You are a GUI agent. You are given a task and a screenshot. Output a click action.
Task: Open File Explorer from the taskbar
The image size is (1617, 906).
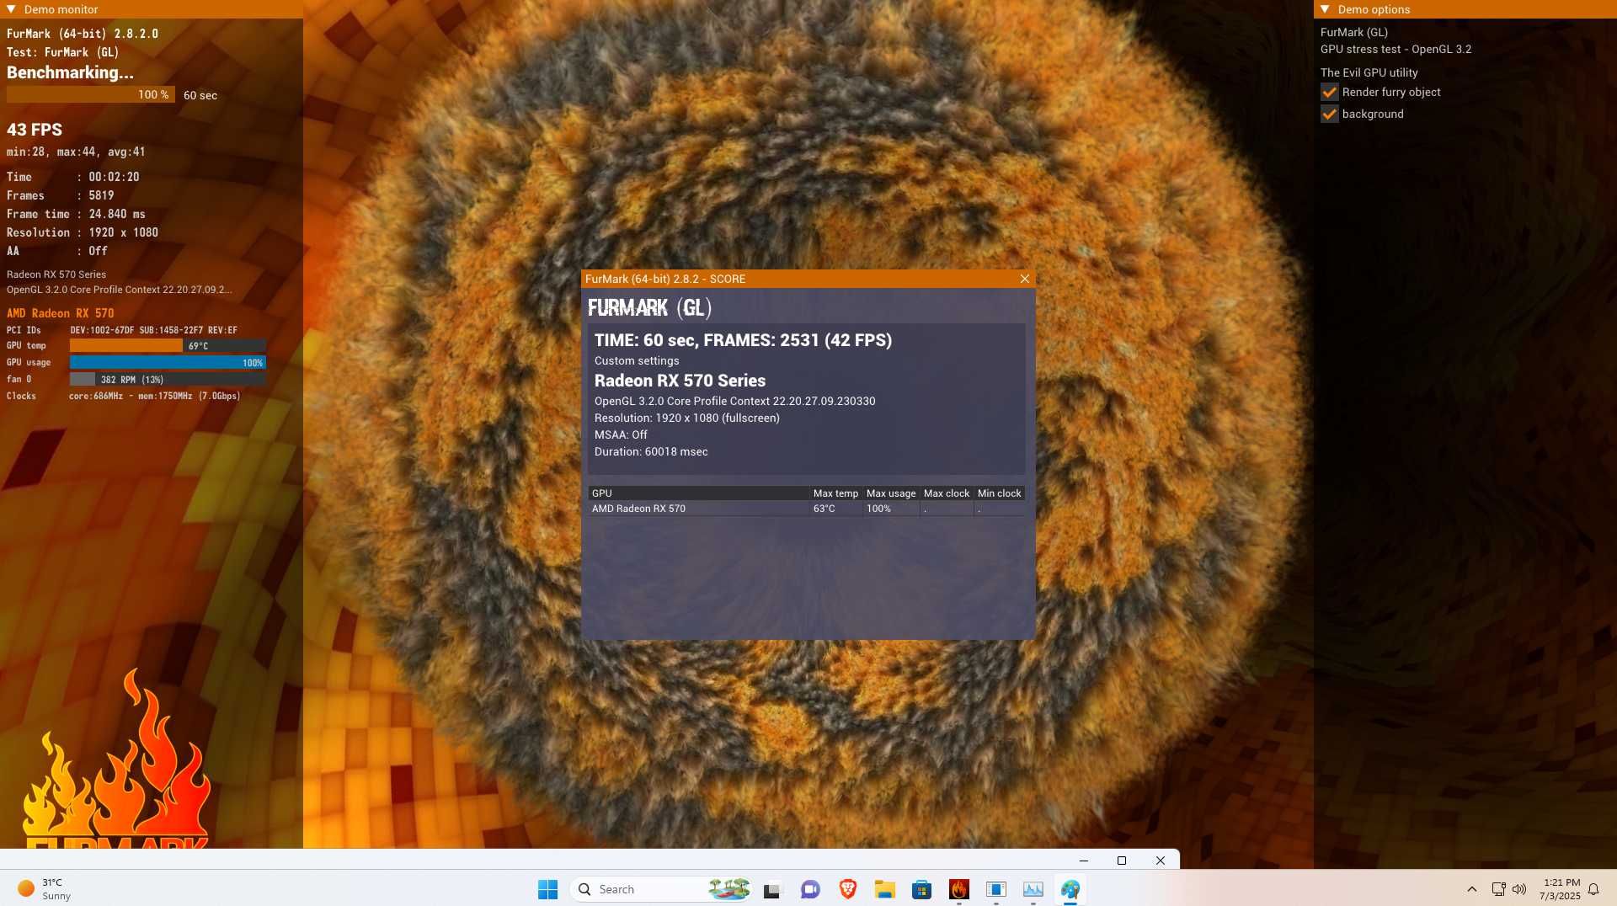point(884,889)
